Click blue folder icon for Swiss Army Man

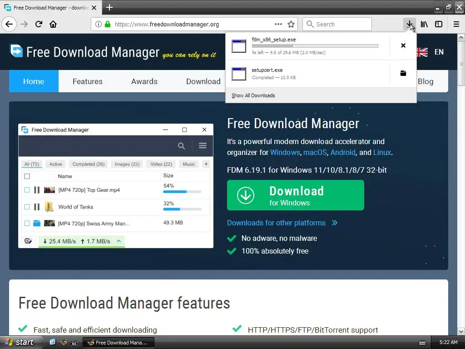coord(37,223)
